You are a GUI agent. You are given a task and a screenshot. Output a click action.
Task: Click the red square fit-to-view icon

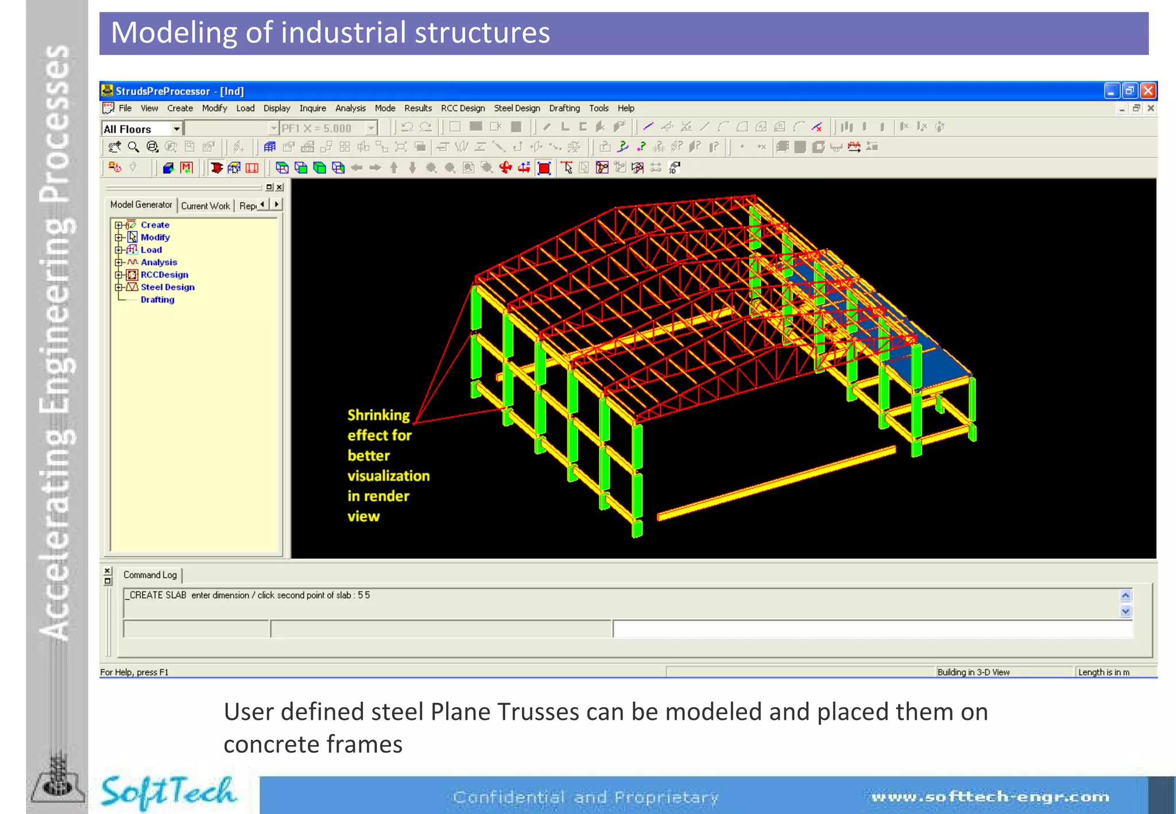(x=544, y=168)
